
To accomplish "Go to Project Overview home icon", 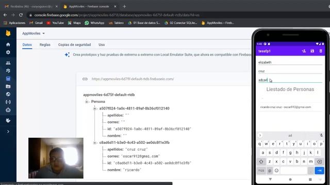I will (8, 45).
